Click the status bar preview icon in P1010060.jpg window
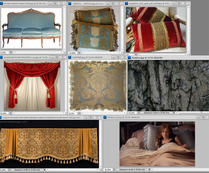 (79, 114)
